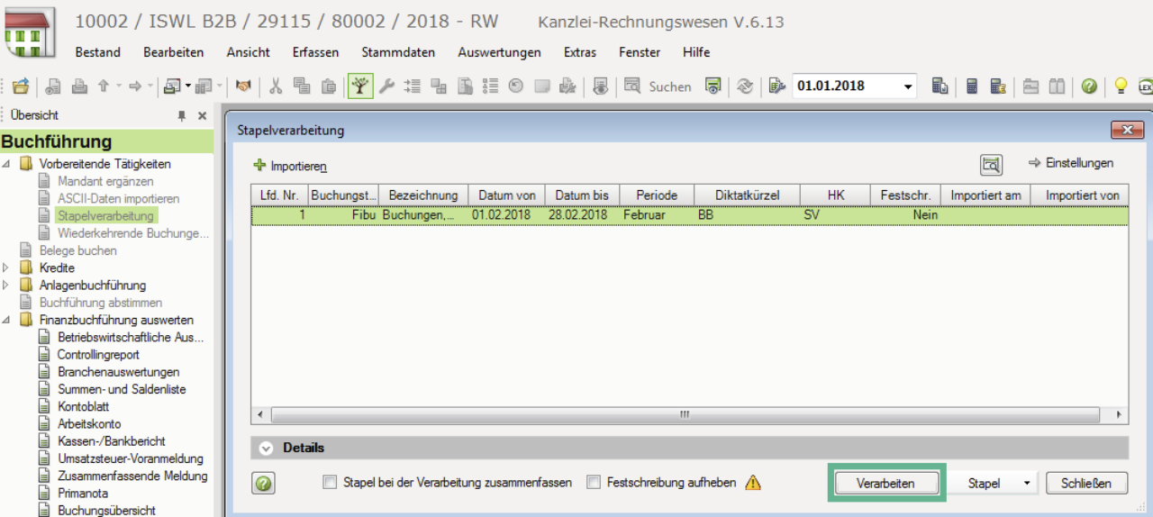
Task: Click the green help icon in dialog
Action: [264, 484]
